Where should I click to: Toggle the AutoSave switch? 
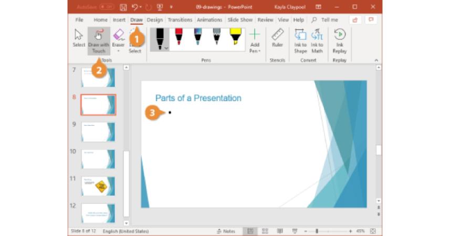click(x=106, y=7)
